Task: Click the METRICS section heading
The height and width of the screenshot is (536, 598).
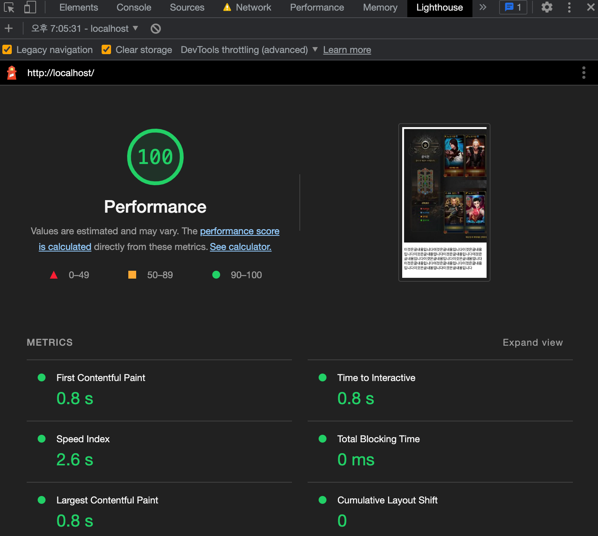Action: (50, 343)
